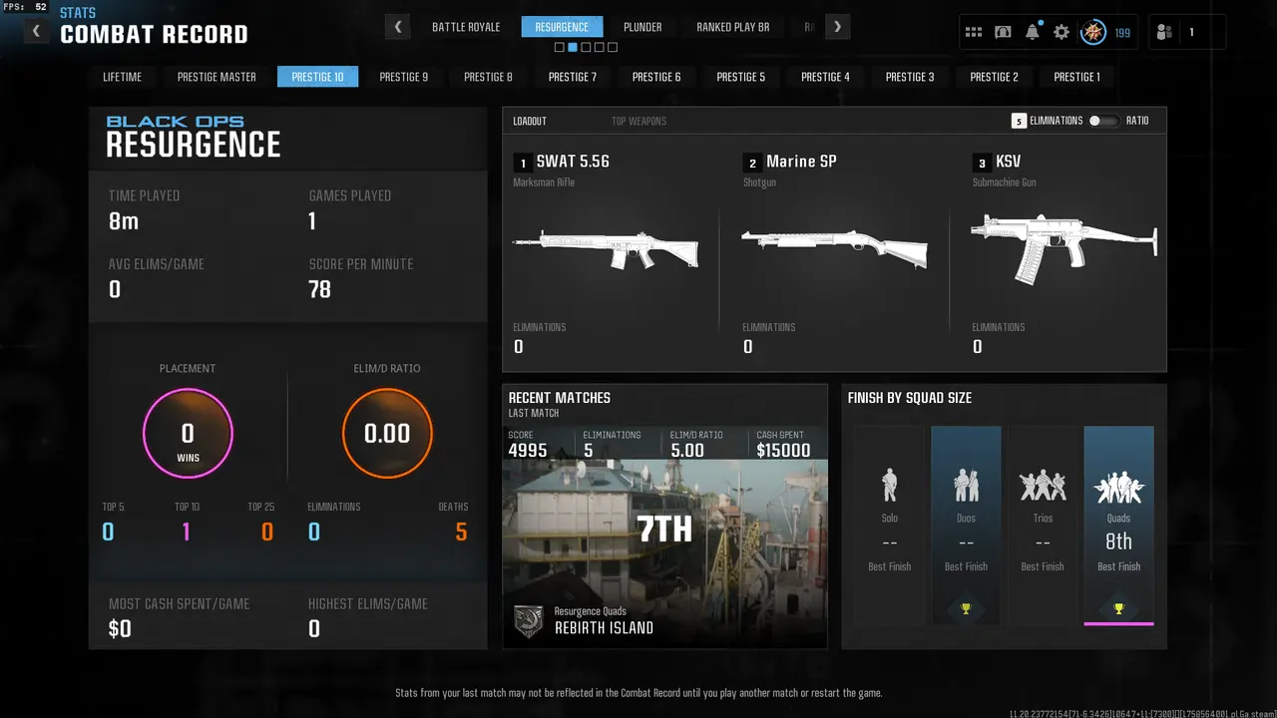Open the grid menu icon
Image resolution: width=1277 pixels, height=718 pixels.
tap(974, 32)
